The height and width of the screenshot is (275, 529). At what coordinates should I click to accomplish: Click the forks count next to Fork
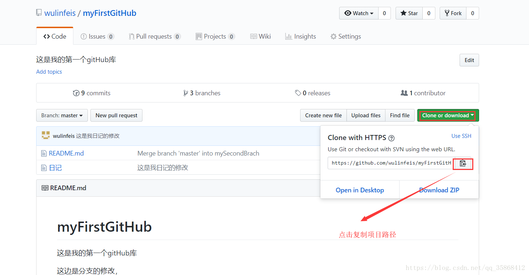tap(473, 13)
